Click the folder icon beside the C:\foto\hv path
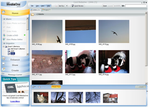Screen dimensions: 148x107 click(x=33, y=14)
